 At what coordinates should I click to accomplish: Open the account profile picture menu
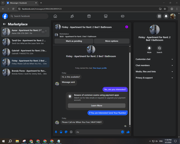tap(173, 16)
